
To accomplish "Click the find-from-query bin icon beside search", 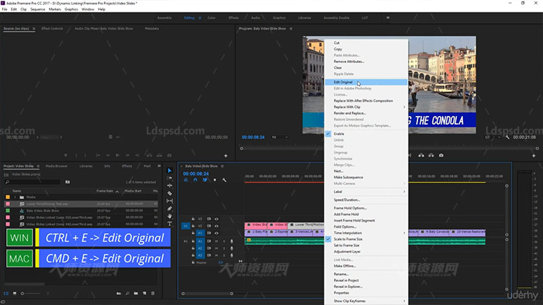I will (67, 182).
